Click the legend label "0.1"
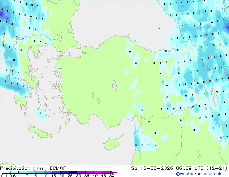 tap(4, 176)
